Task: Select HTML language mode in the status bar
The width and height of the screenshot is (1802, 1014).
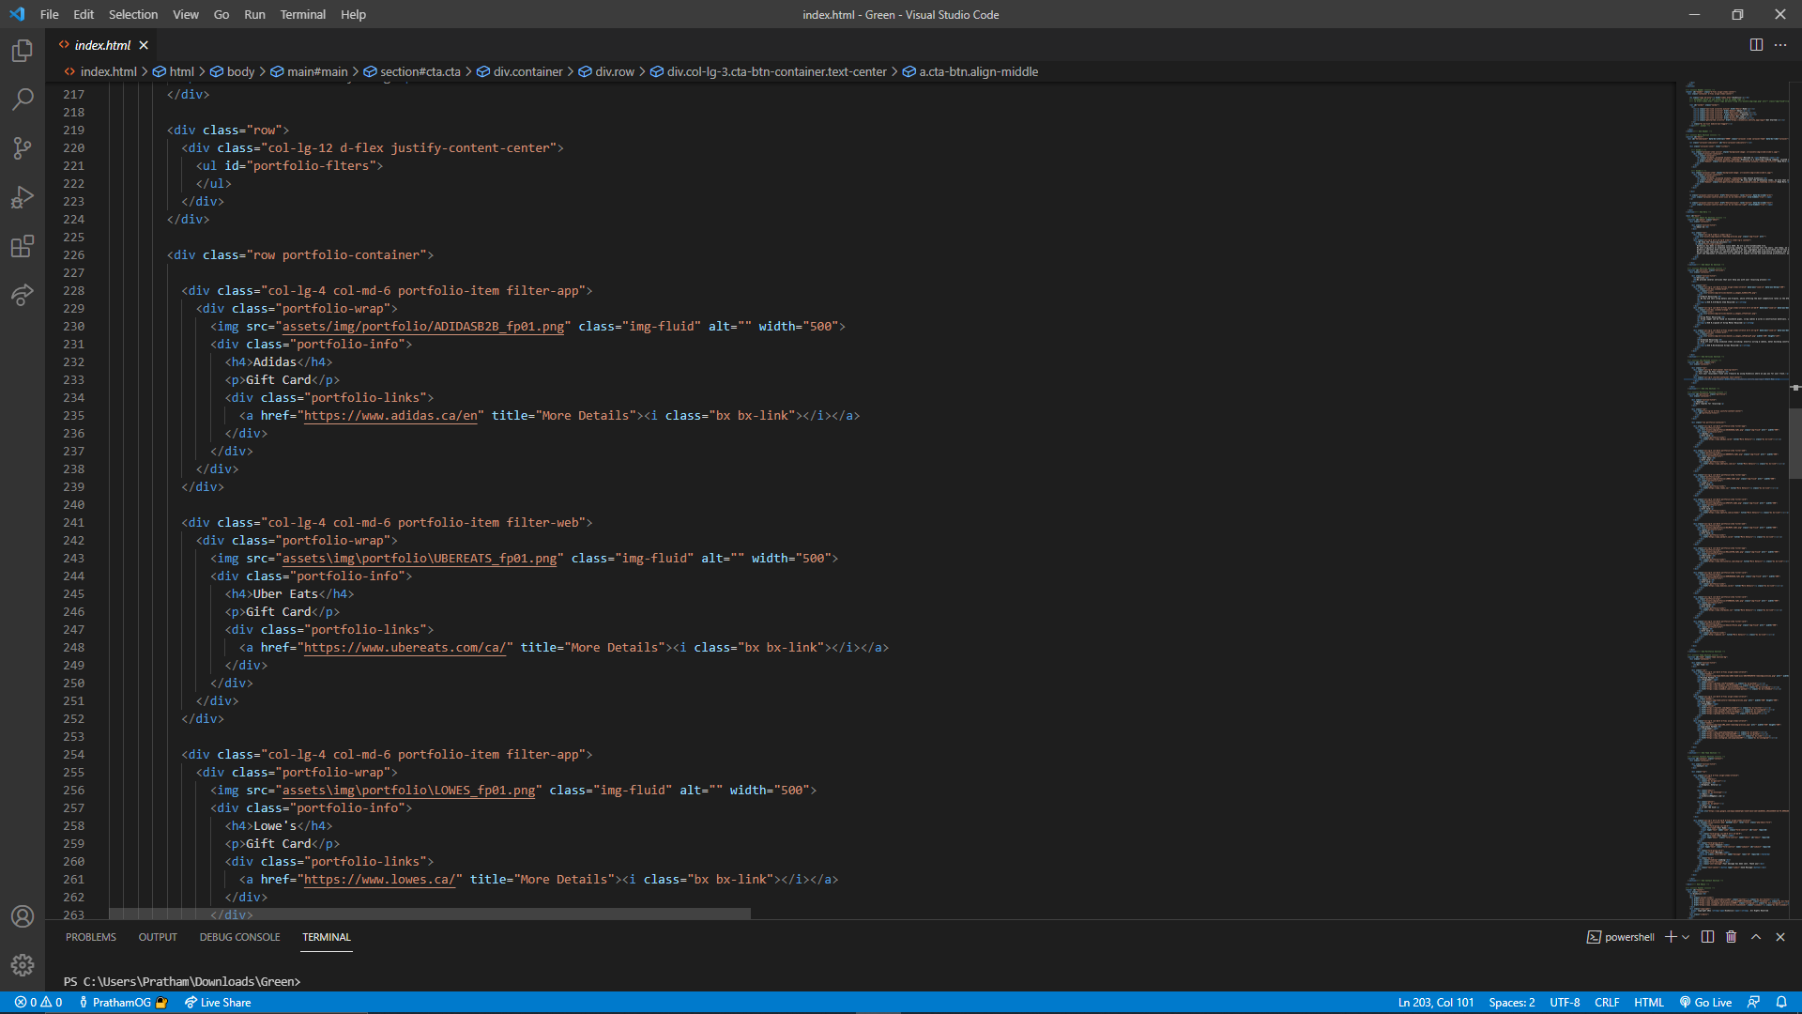Action: [x=1648, y=1003]
